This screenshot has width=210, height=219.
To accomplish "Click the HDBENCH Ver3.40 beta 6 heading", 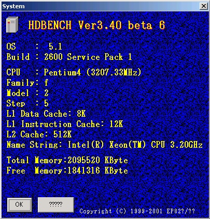I will (x=97, y=25).
